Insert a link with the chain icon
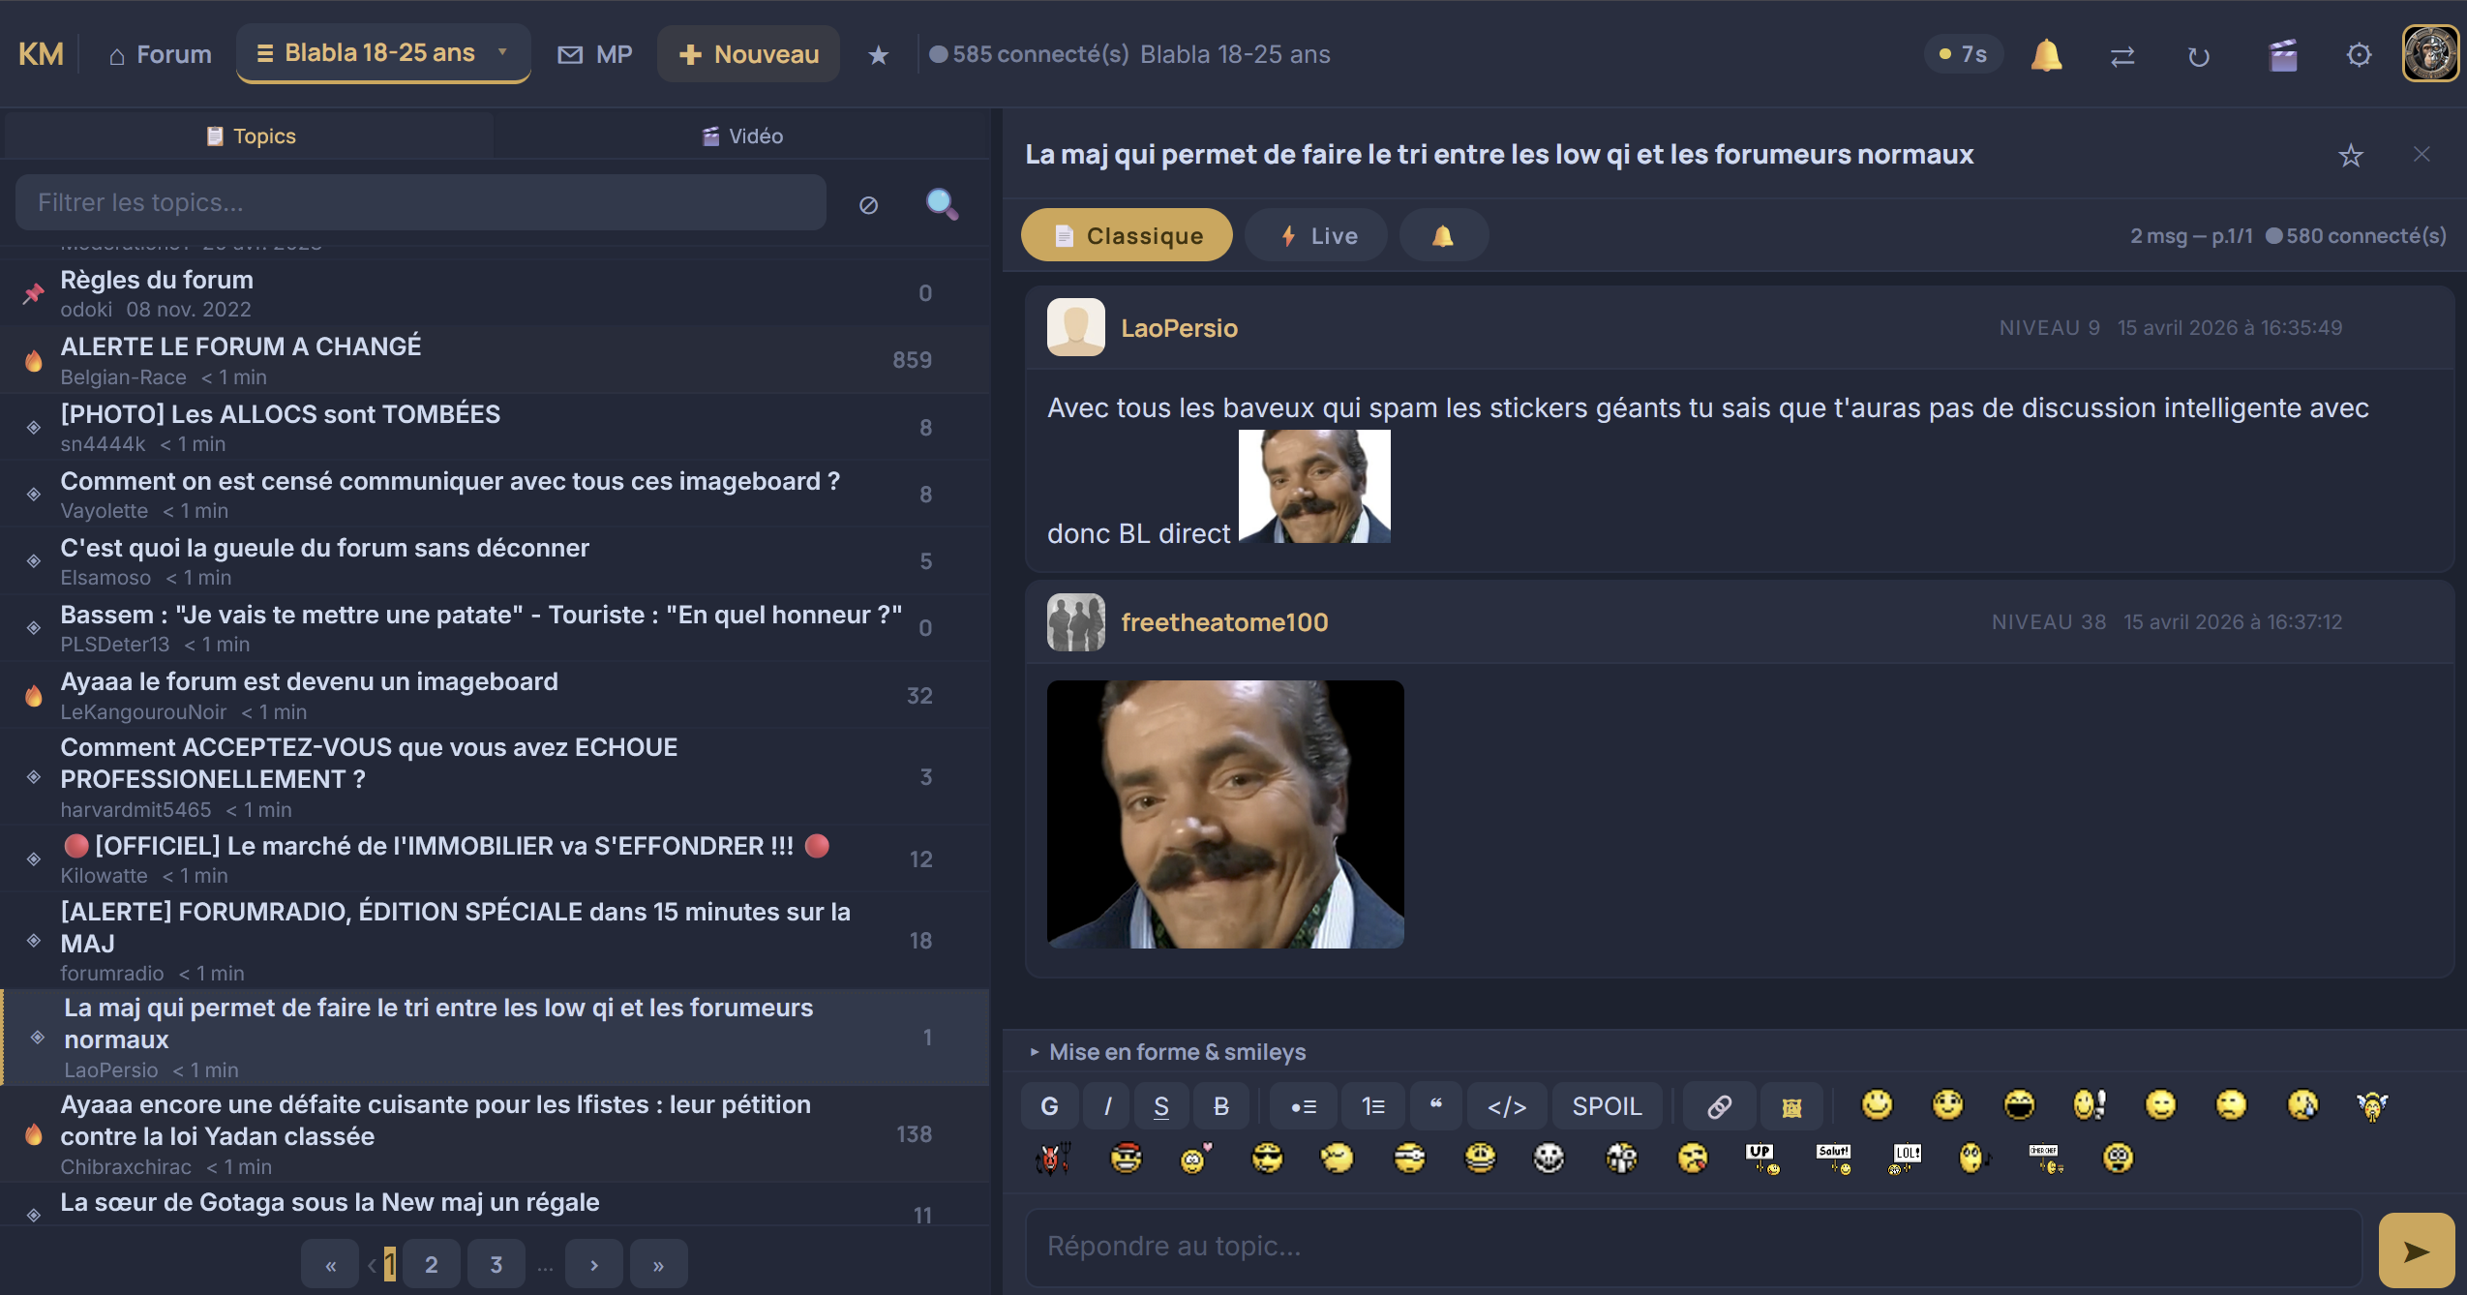Viewport: 2467px width, 1295px height. point(1719,1106)
